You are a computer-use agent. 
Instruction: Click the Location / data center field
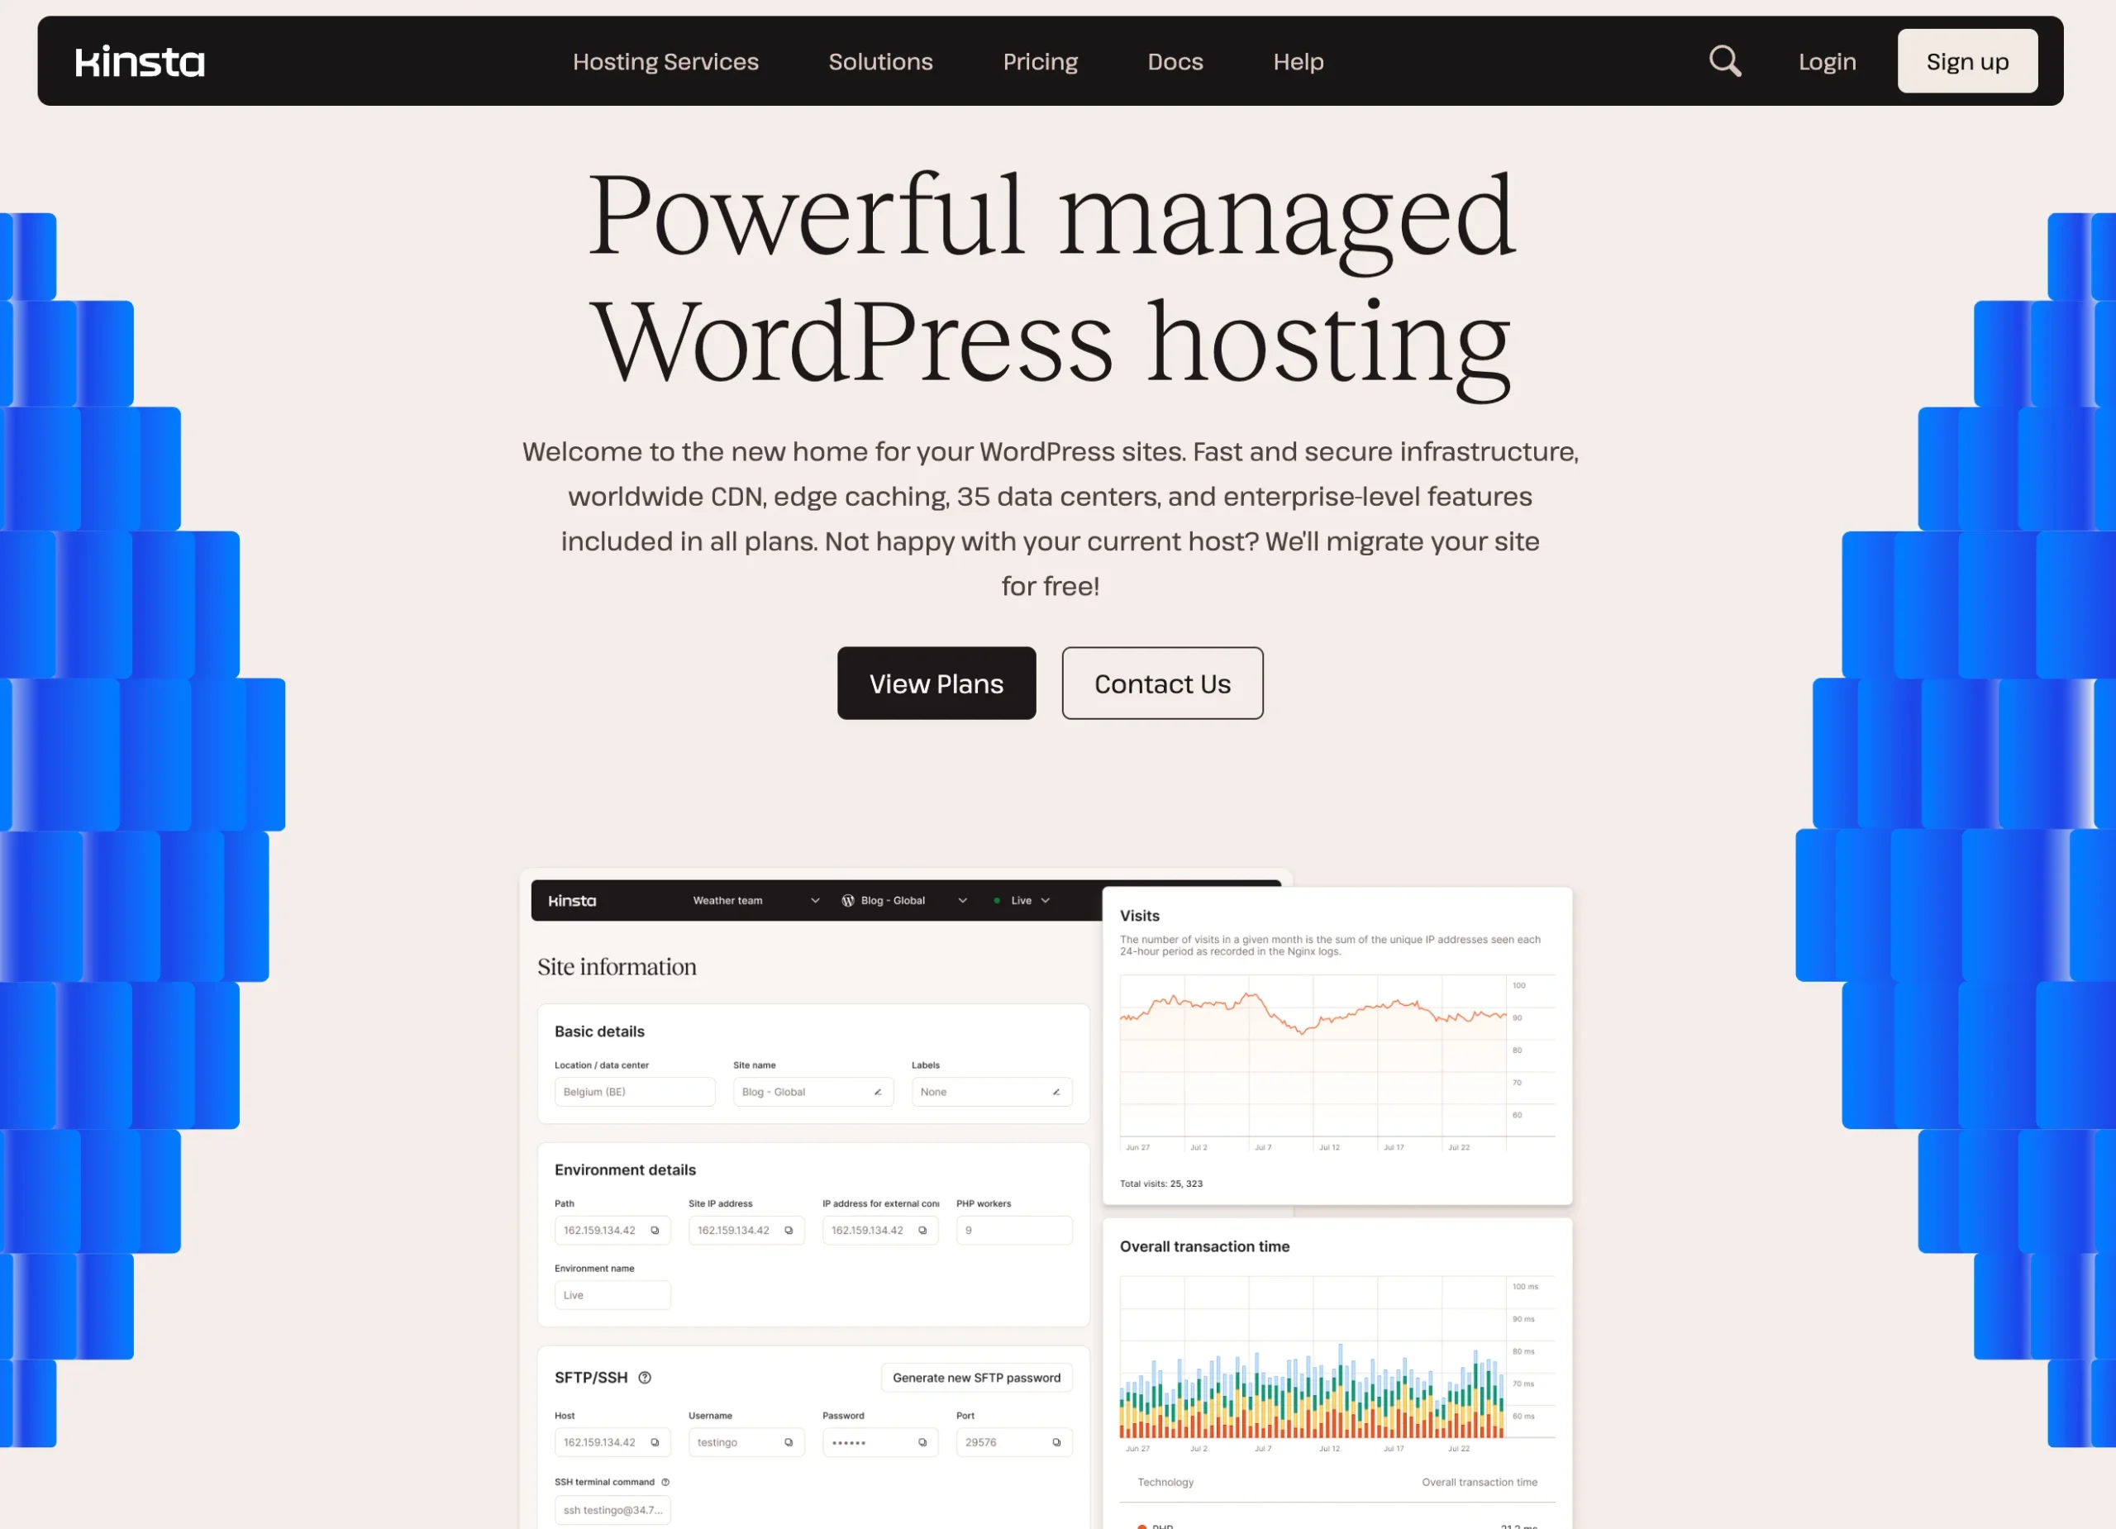(x=635, y=1092)
